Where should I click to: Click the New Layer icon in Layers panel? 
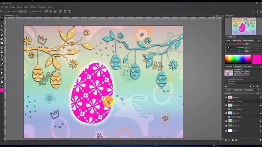236,140
